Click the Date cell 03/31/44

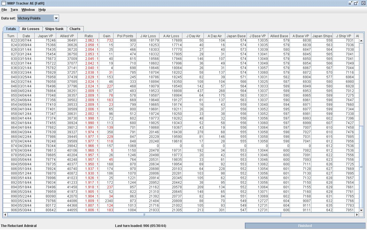click(x=26, y=86)
